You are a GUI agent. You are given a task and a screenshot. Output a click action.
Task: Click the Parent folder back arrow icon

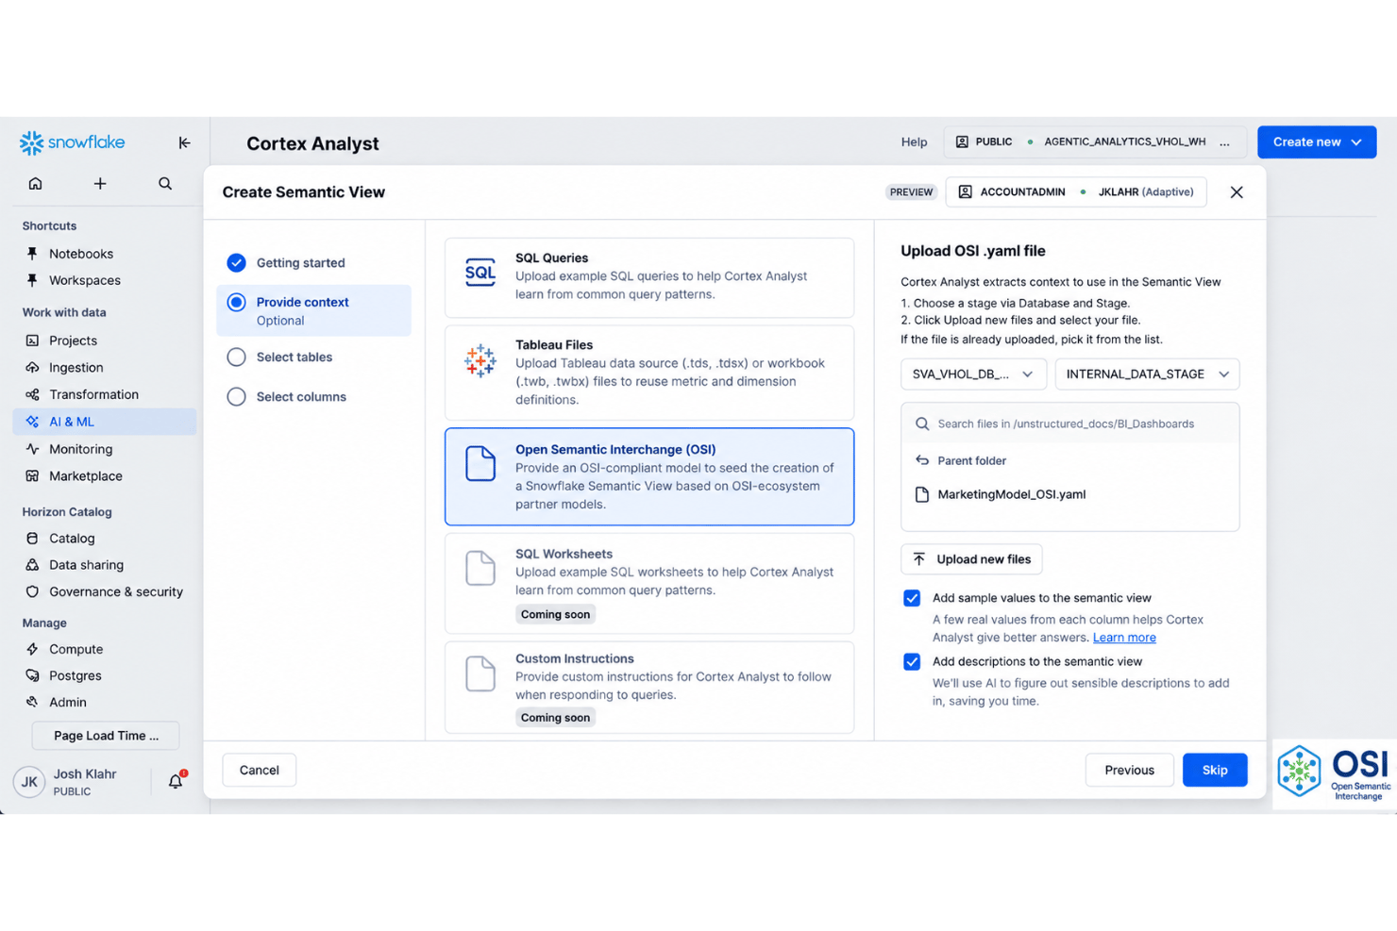922,460
